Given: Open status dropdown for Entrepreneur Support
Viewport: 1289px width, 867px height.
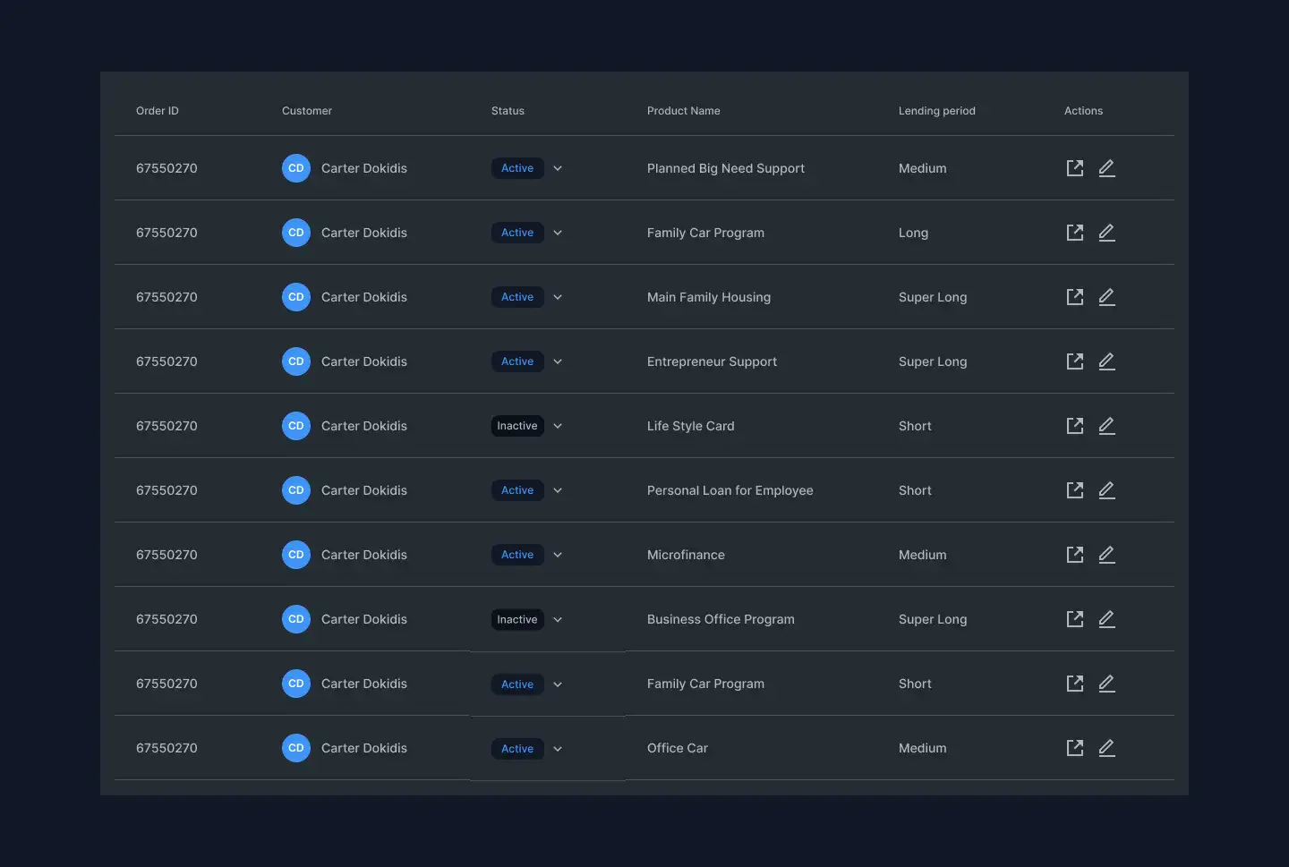Looking at the screenshot, I should (558, 361).
